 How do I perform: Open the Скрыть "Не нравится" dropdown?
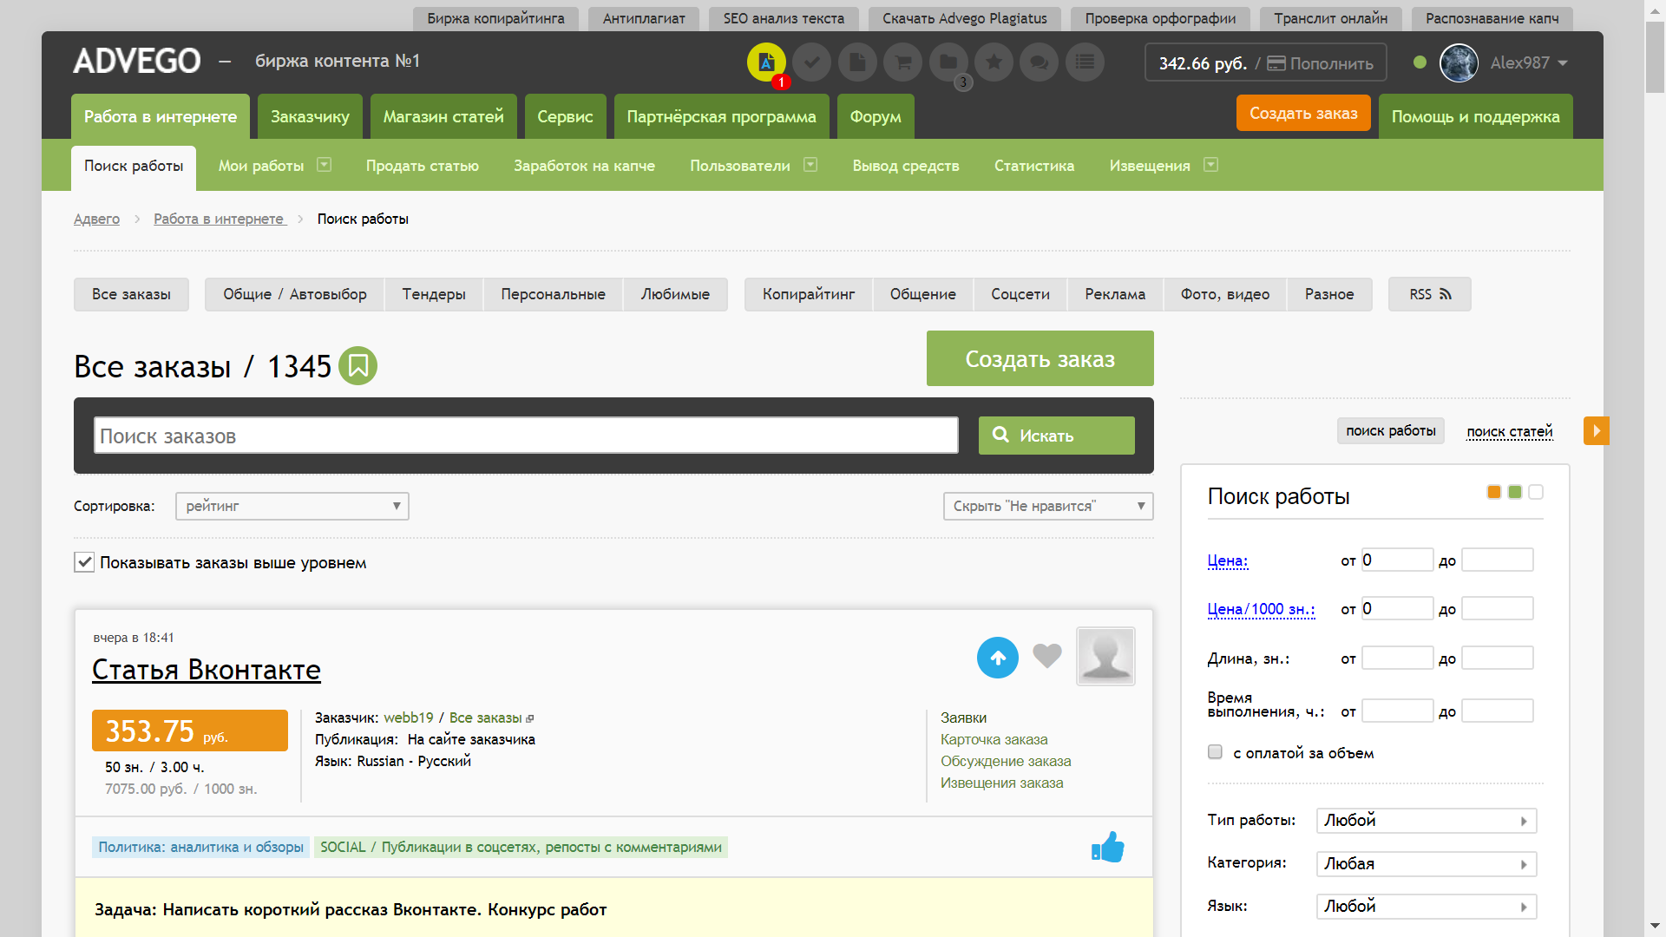[1048, 506]
